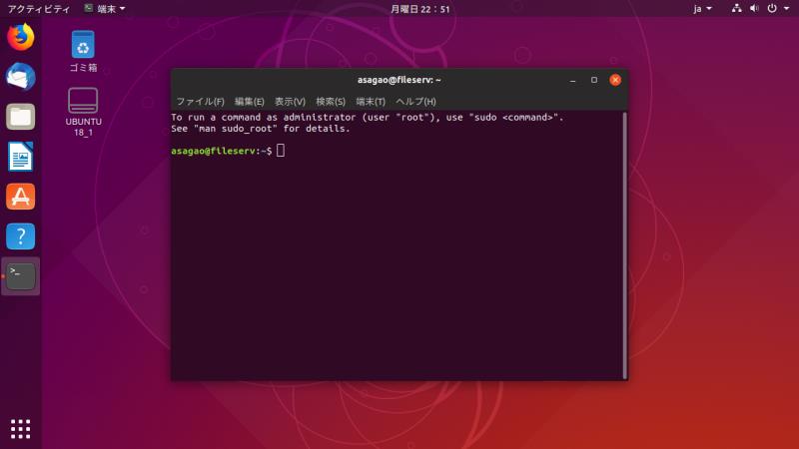The image size is (799, 449).
Task: Launch Firefox from the dock
Action: click(x=20, y=37)
